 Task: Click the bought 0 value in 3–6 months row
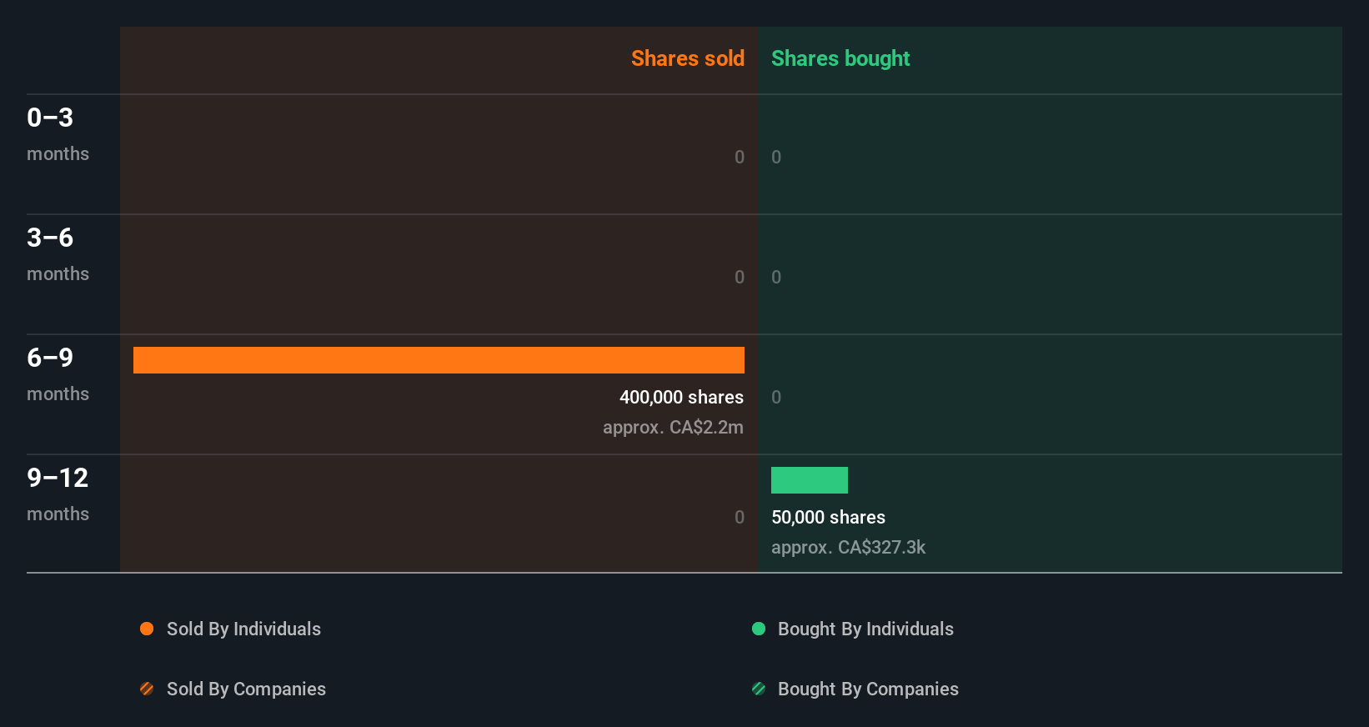tap(776, 277)
